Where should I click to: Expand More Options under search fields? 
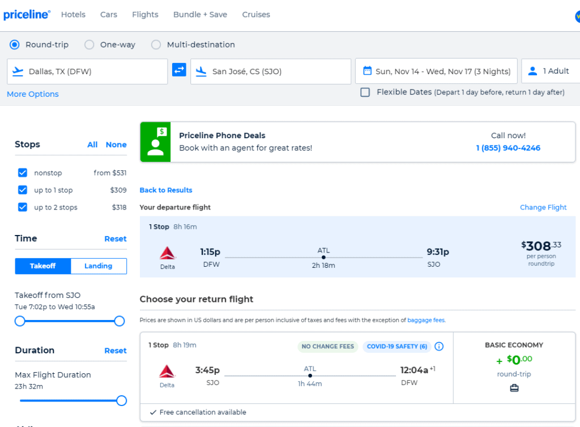pyautogui.click(x=33, y=94)
